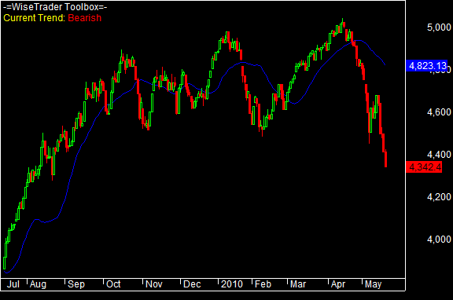Click the 4,400 price axis label
Screen dimensions: 453x300
click(439, 155)
